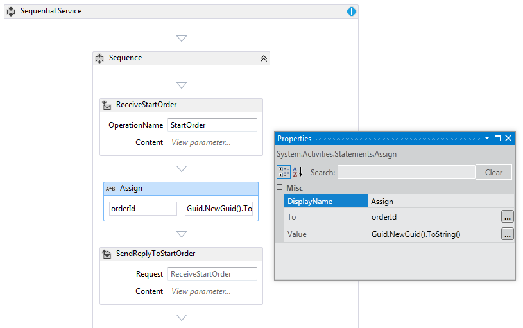Viewport: 523px width, 328px height.
Task: Click the SendReplyToStartOrder icon
Action: tap(107, 254)
